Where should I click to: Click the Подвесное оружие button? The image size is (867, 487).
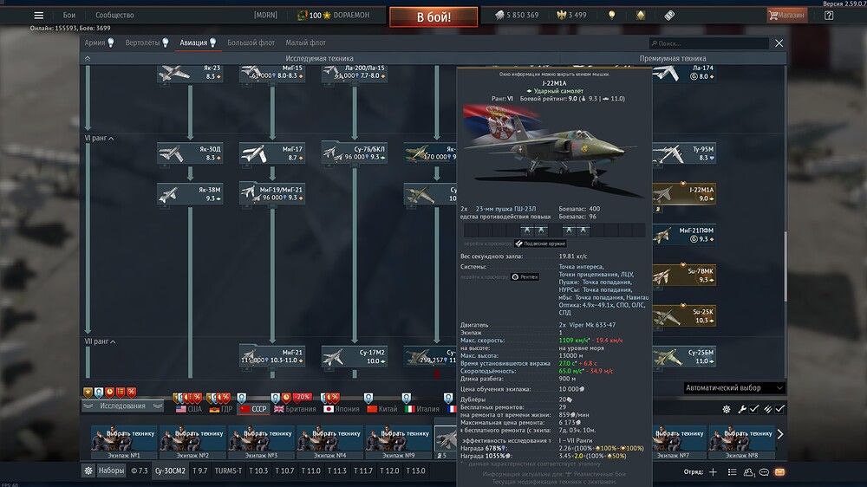pos(540,243)
